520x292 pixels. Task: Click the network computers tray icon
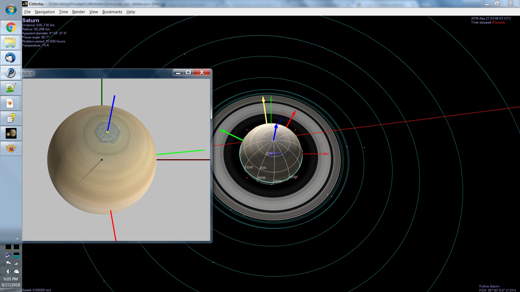click(x=8, y=255)
